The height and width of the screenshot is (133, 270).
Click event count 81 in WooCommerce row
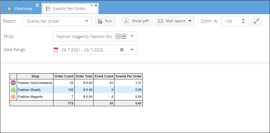coord(111,83)
